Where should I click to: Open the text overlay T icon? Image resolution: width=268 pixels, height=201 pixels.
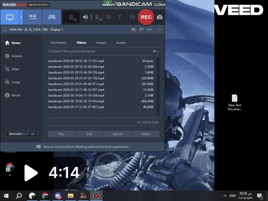119,17
